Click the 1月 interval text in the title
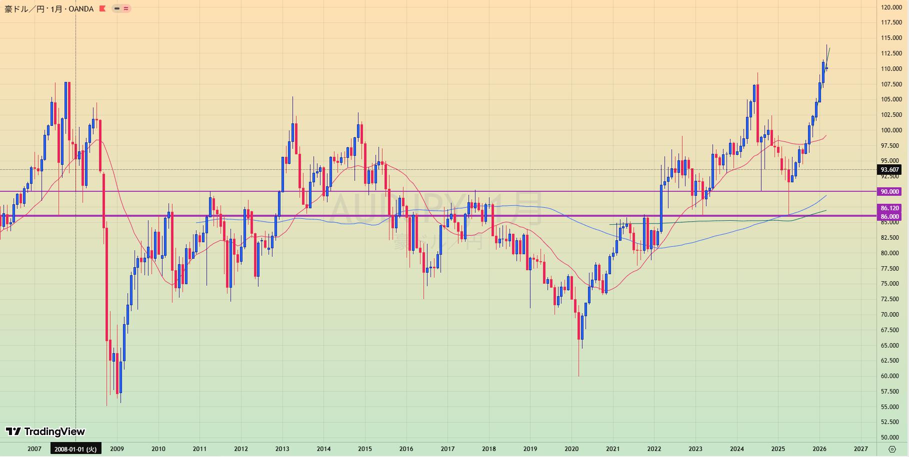 (56, 9)
